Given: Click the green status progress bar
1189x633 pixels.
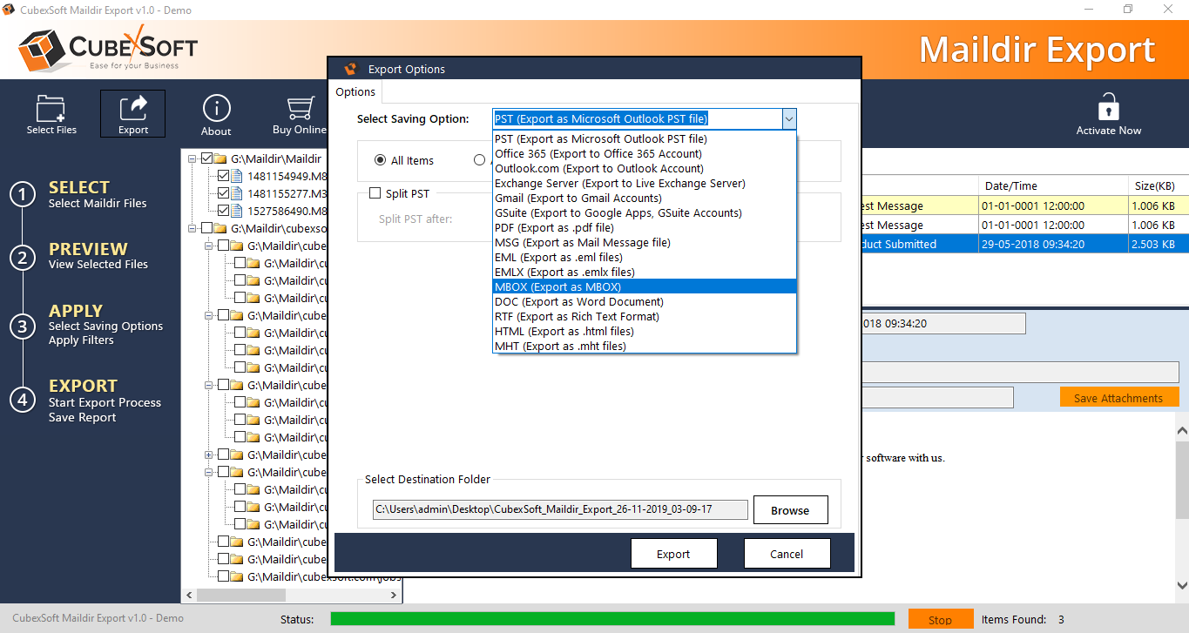Looking at the screenshot, I should (611, 619).
